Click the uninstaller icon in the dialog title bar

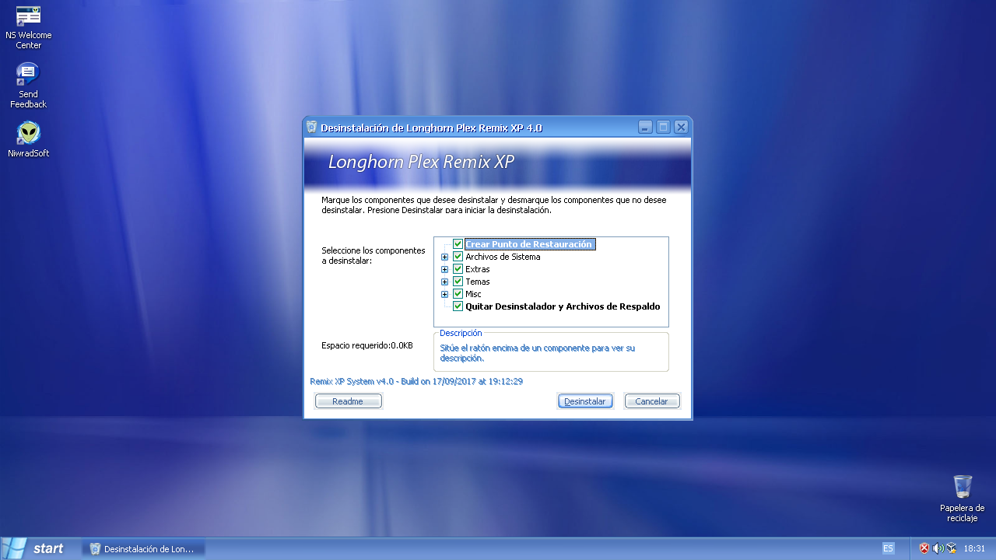point(312,128)
